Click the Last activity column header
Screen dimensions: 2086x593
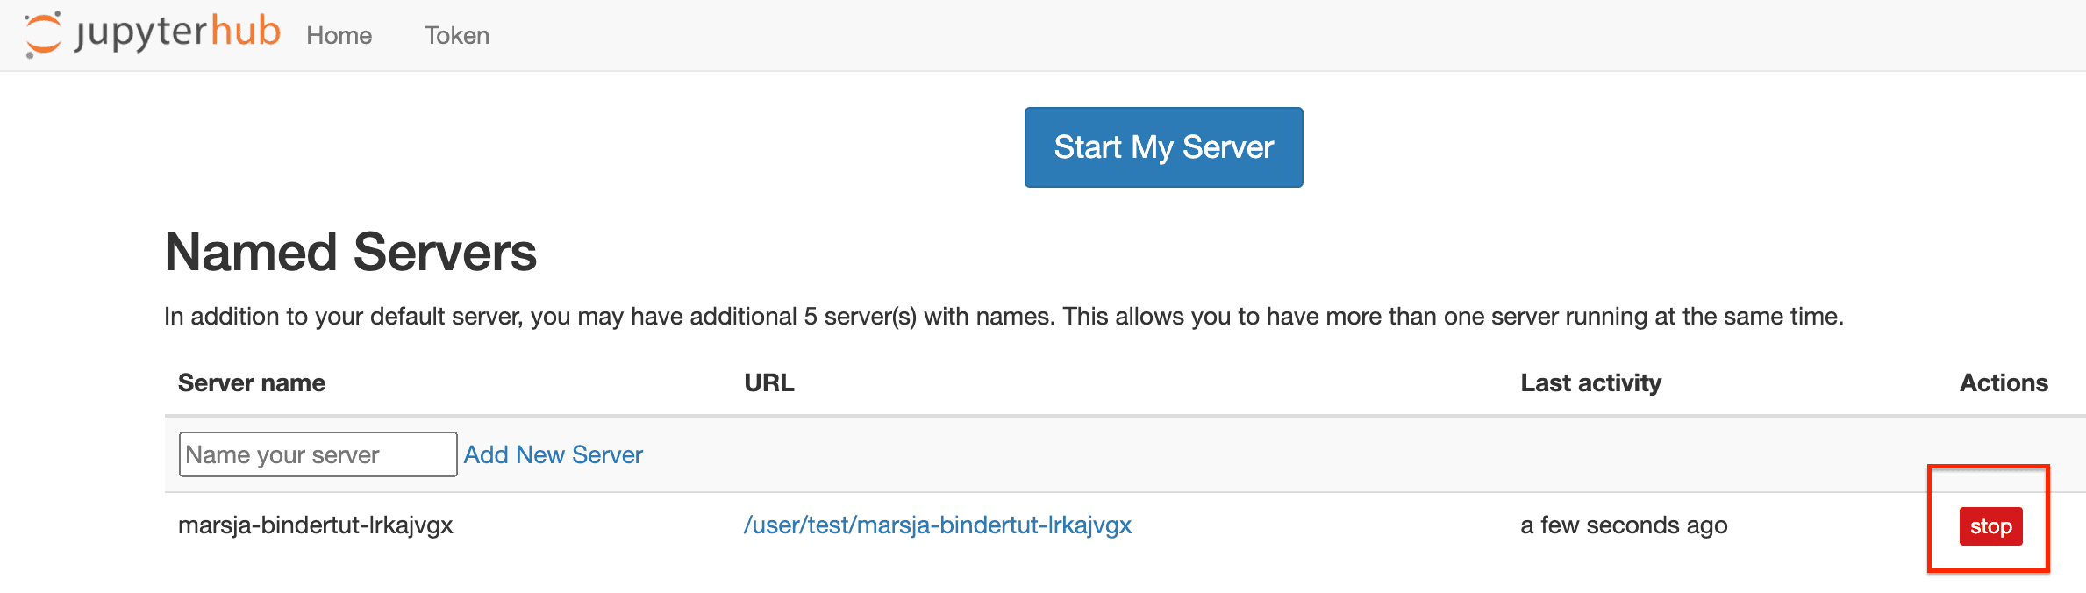click(1590, 383)
